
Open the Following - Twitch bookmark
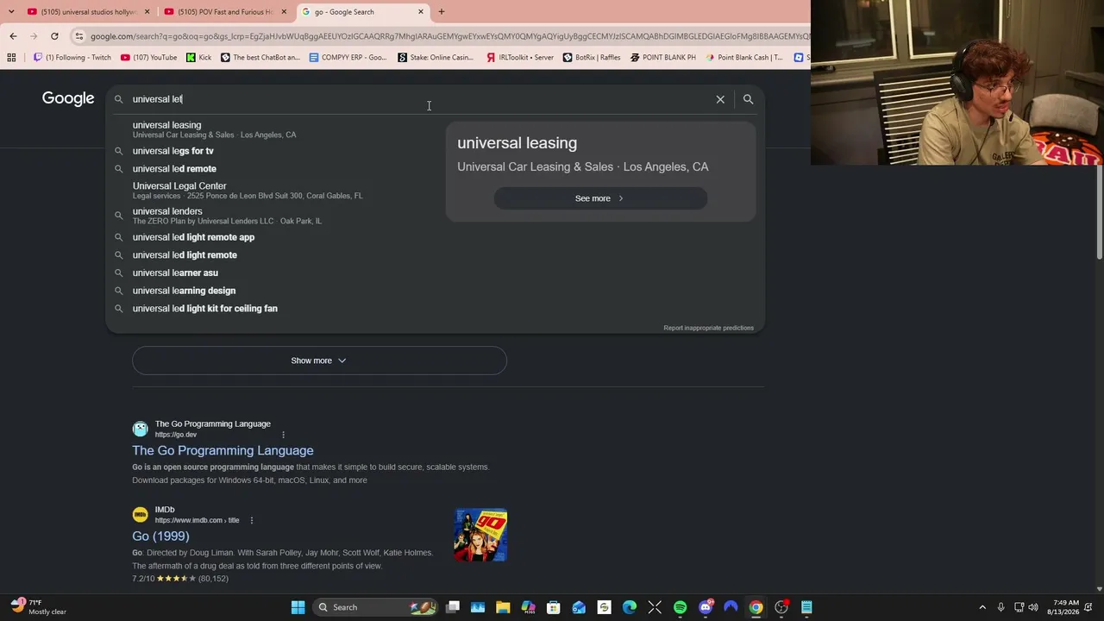pyautogui.click(x=72, y=58)
